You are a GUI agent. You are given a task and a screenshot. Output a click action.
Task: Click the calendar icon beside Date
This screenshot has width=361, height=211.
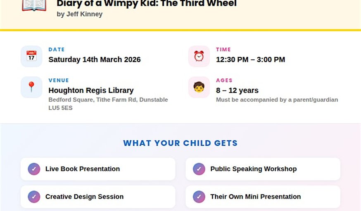click(x=31, y=56)
